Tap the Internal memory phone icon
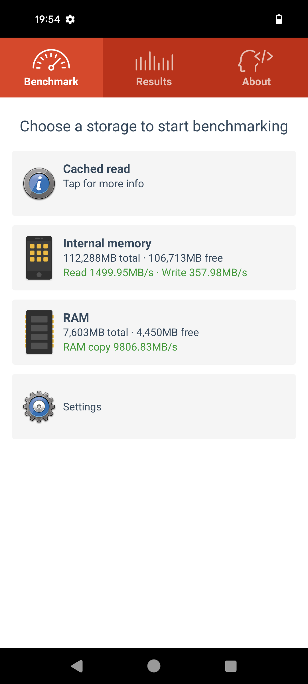This screenshot has width=308, height=684. click(39, 258)
